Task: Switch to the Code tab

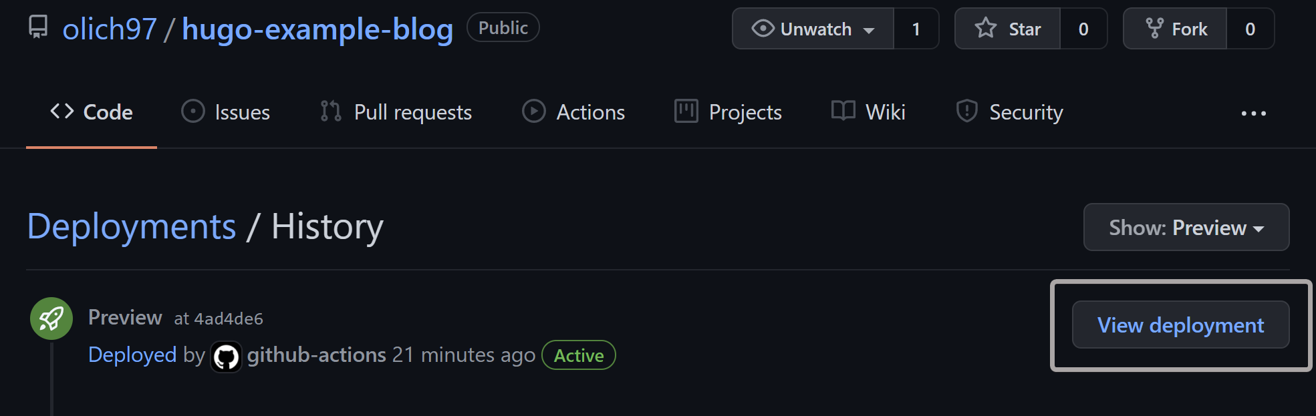Action: point(92,112)
